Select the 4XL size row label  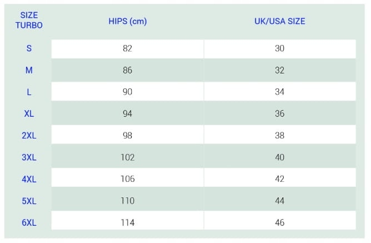point(29,179)
